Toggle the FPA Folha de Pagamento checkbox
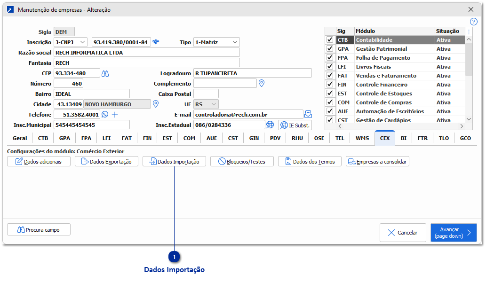The image size is (486, 282). point(330,58)
